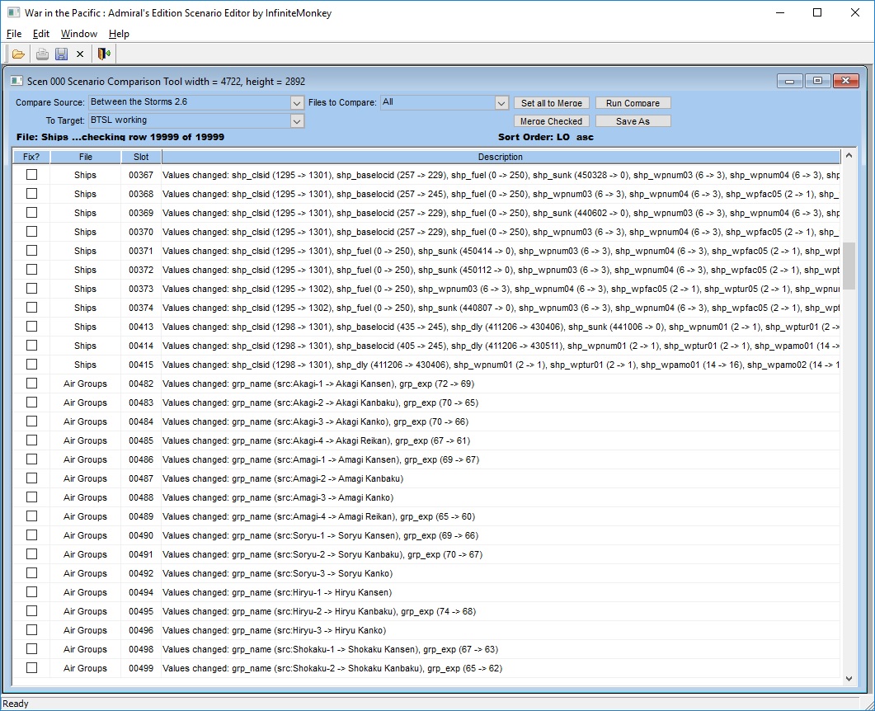Click the Run Compare button
875x711 pixels.
tap(633, 103)
